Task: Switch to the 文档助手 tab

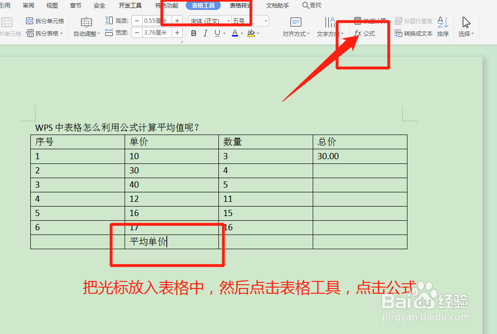Action: [x=278, y=5]
